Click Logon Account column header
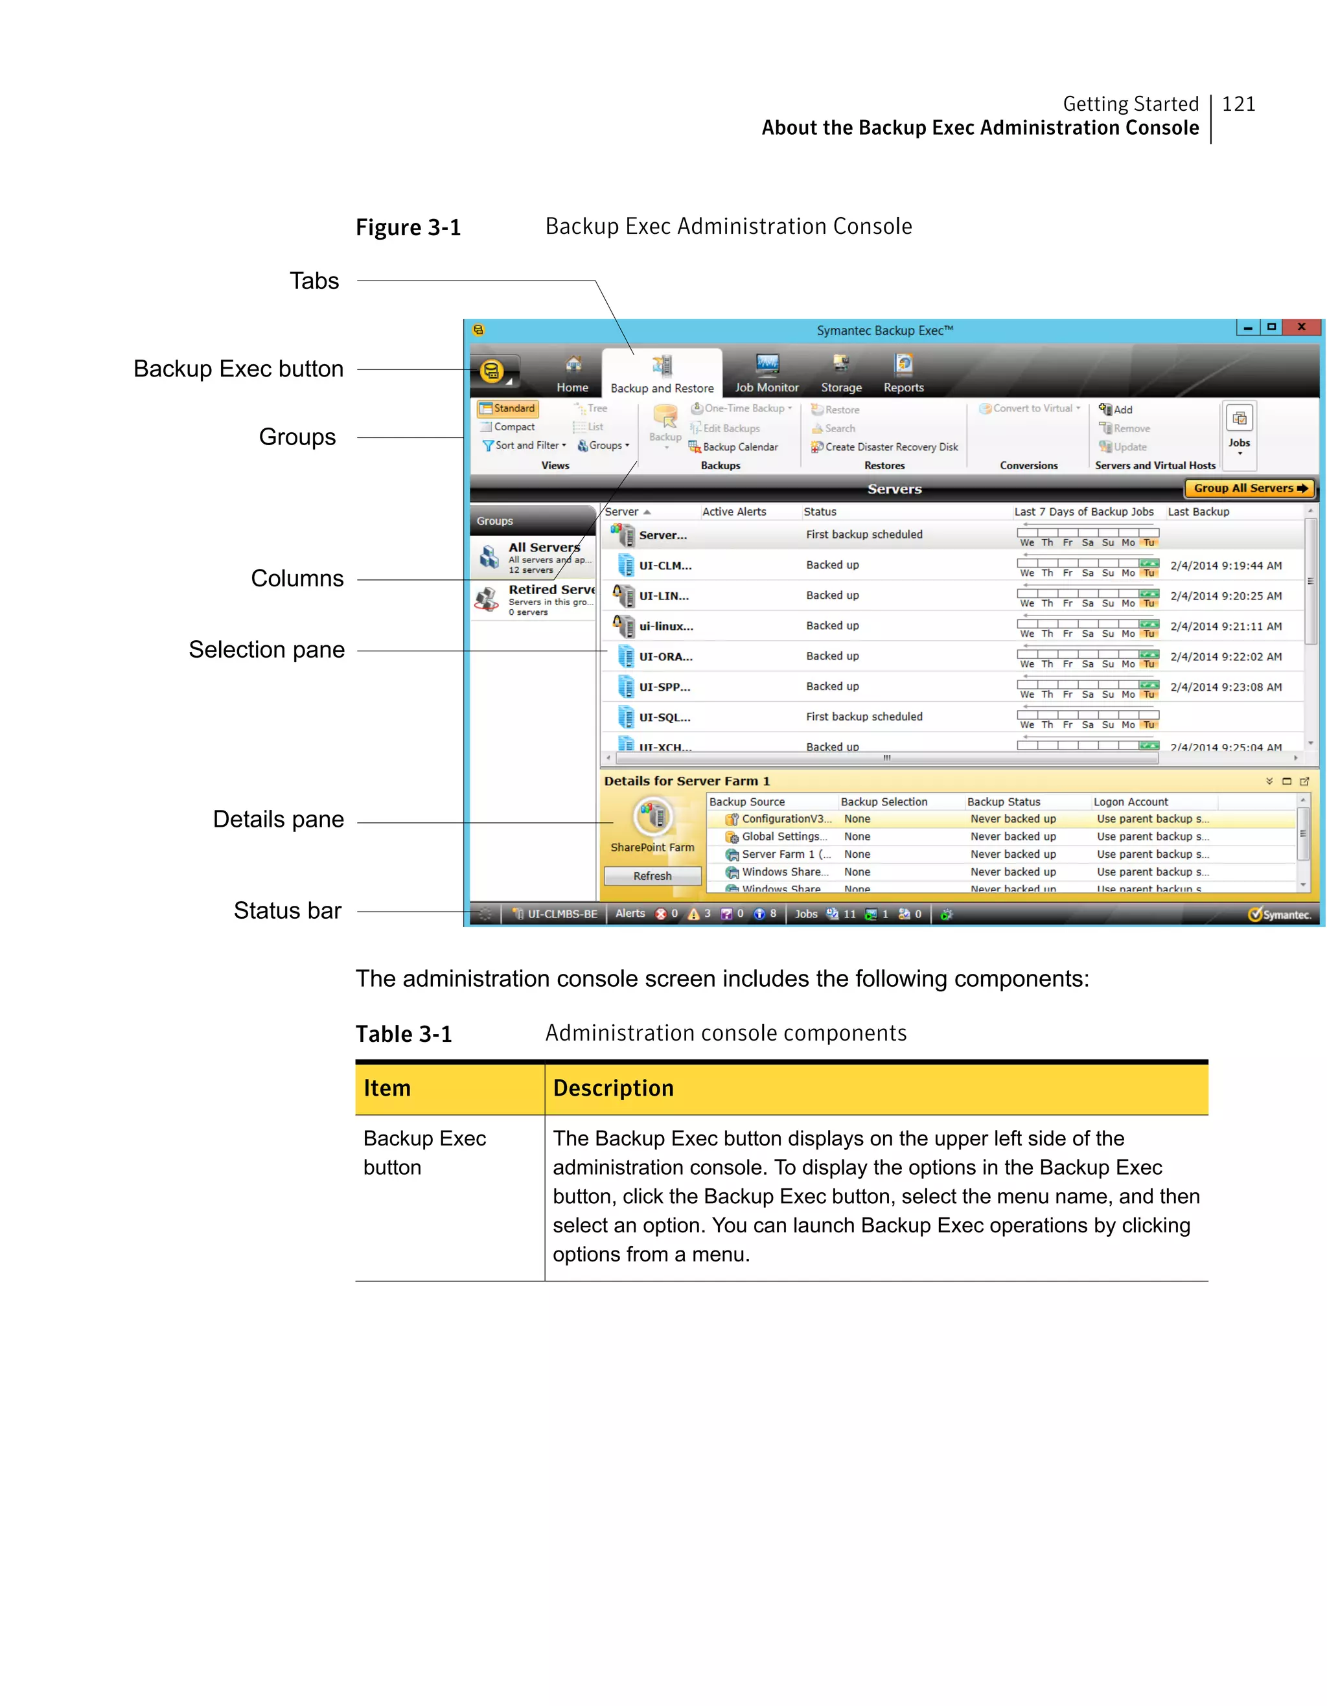The height and width of the screenshot is (1706, 1327). coord(1131,802)
